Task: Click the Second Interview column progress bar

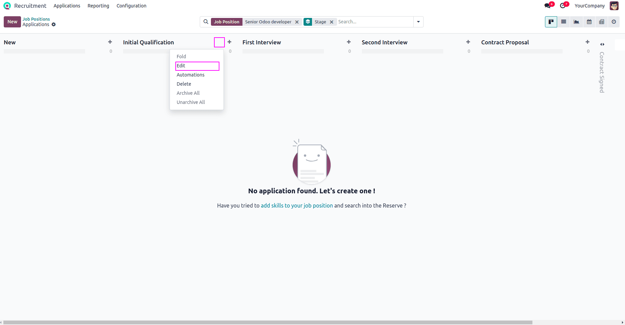Action: pos(403,51)
